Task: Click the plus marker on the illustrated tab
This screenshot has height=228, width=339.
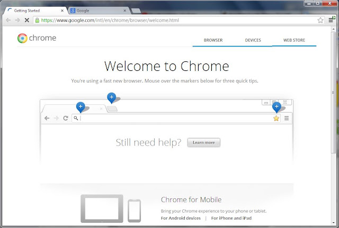Action: coord(81,107)
